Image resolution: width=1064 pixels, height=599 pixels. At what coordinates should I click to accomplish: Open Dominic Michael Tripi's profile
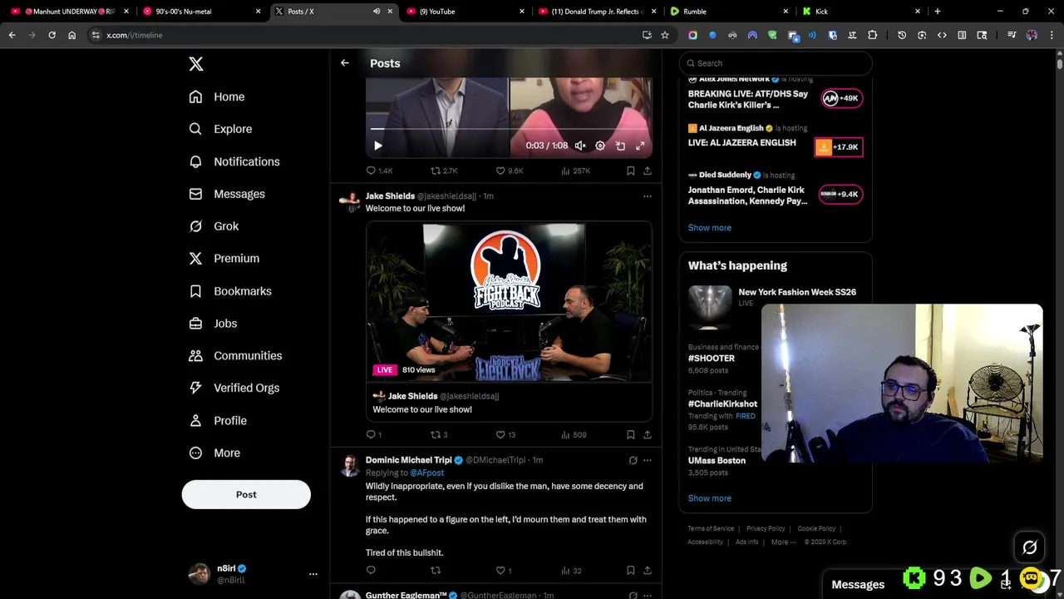[x=409, y=460]
